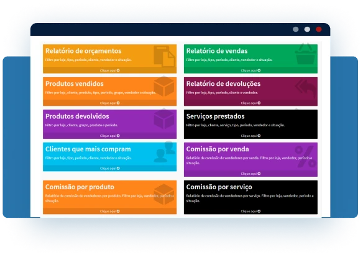Select the Comissão por venda heading
Image resolution: width=363 pixels, height=257 pixels.
[x=218, y=149]
